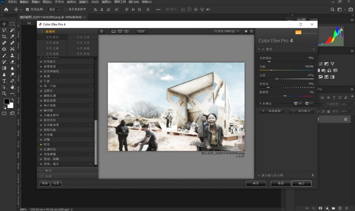The height and width of the screenshot is (211, 355).
Task: Click the single image view icon
Action: 114,31
